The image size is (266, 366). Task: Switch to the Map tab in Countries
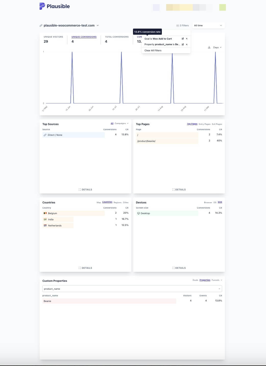[99, 202]
